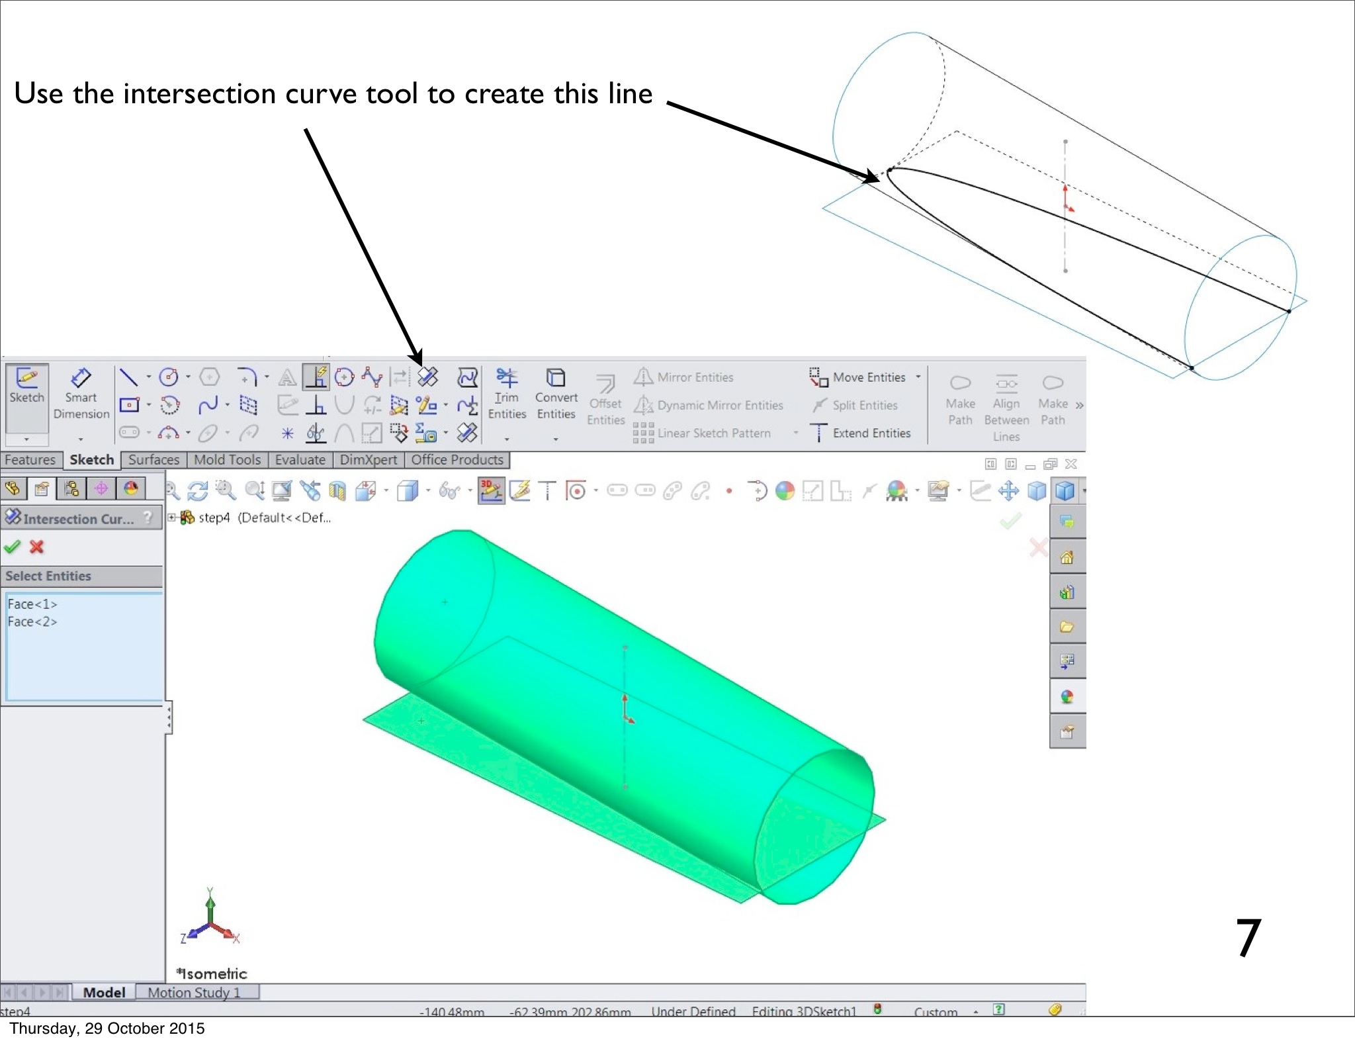
Task: Toggle shaded with edges display cube
Action: [x=1065, y=491]
